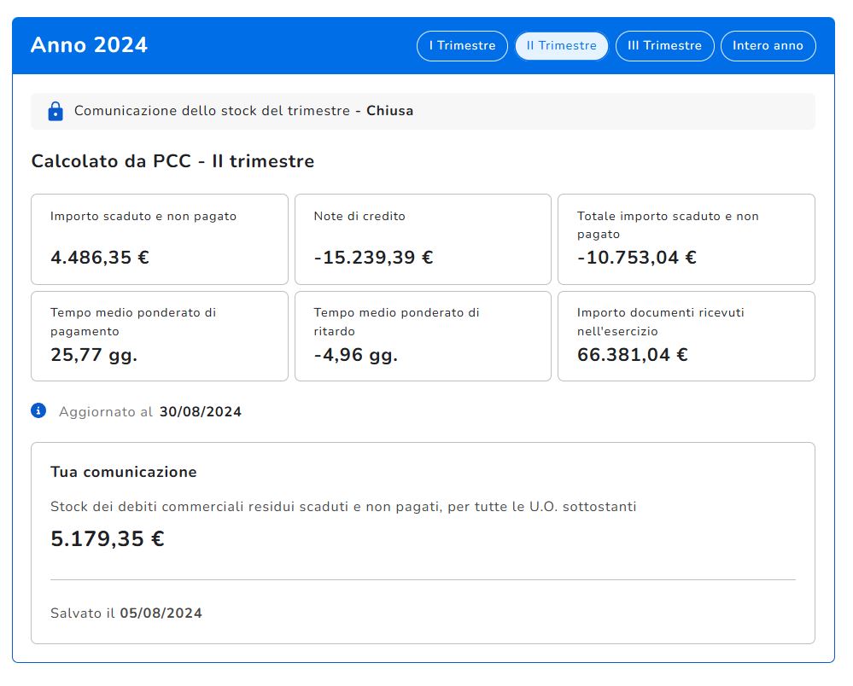The height and width of the screenshot is (686, 853).
Task: Click the updated date 30/08/2024
Action: click(x=200, y=412)
